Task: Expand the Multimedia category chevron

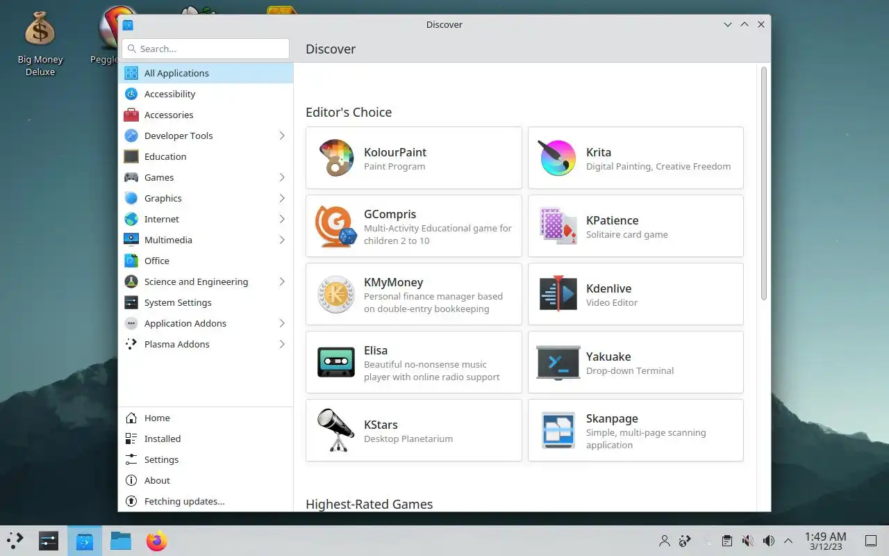Action: pos(282,240)
